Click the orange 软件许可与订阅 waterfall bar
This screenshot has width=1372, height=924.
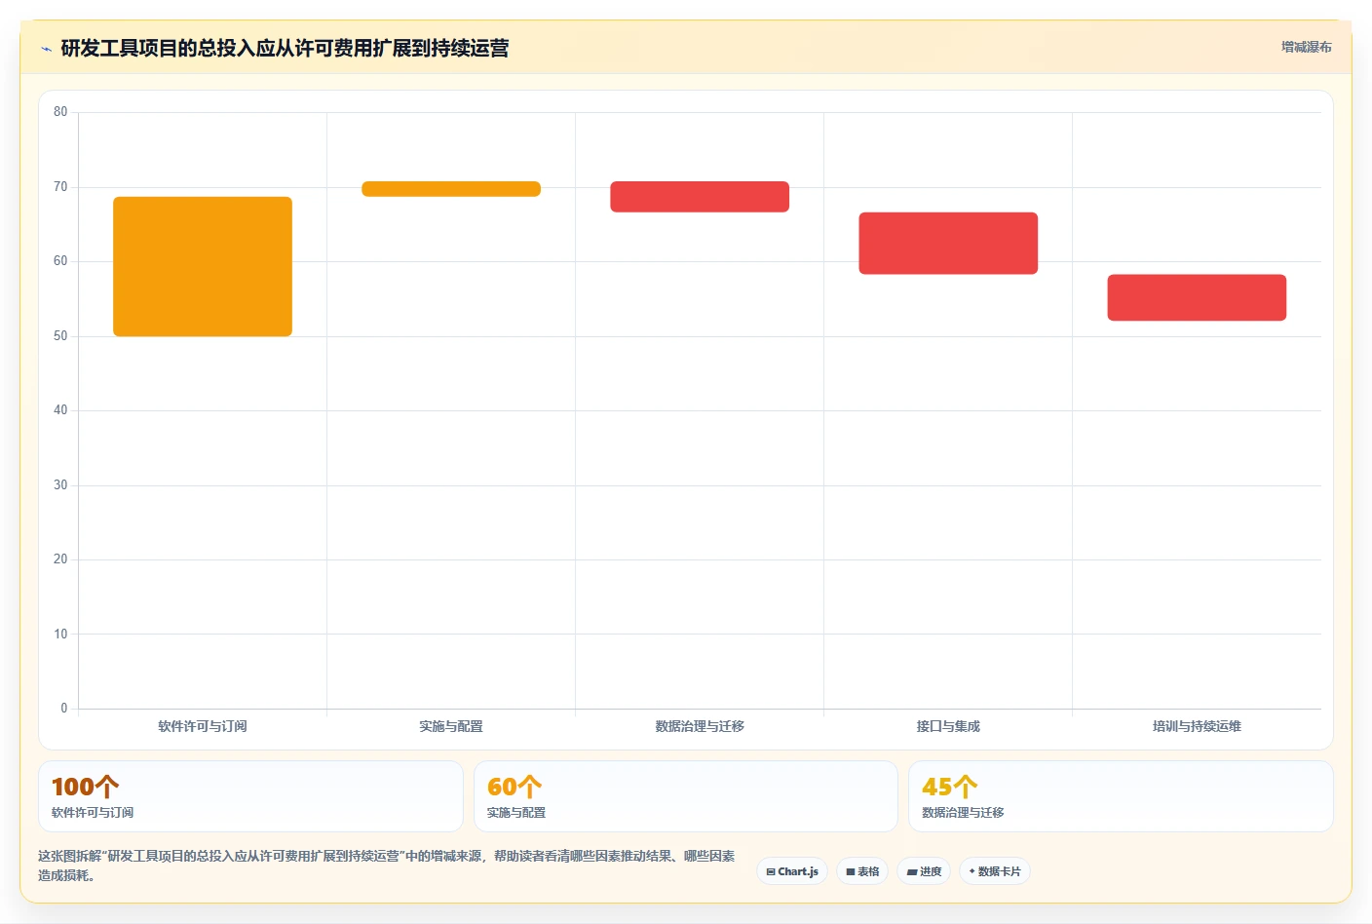203,266
